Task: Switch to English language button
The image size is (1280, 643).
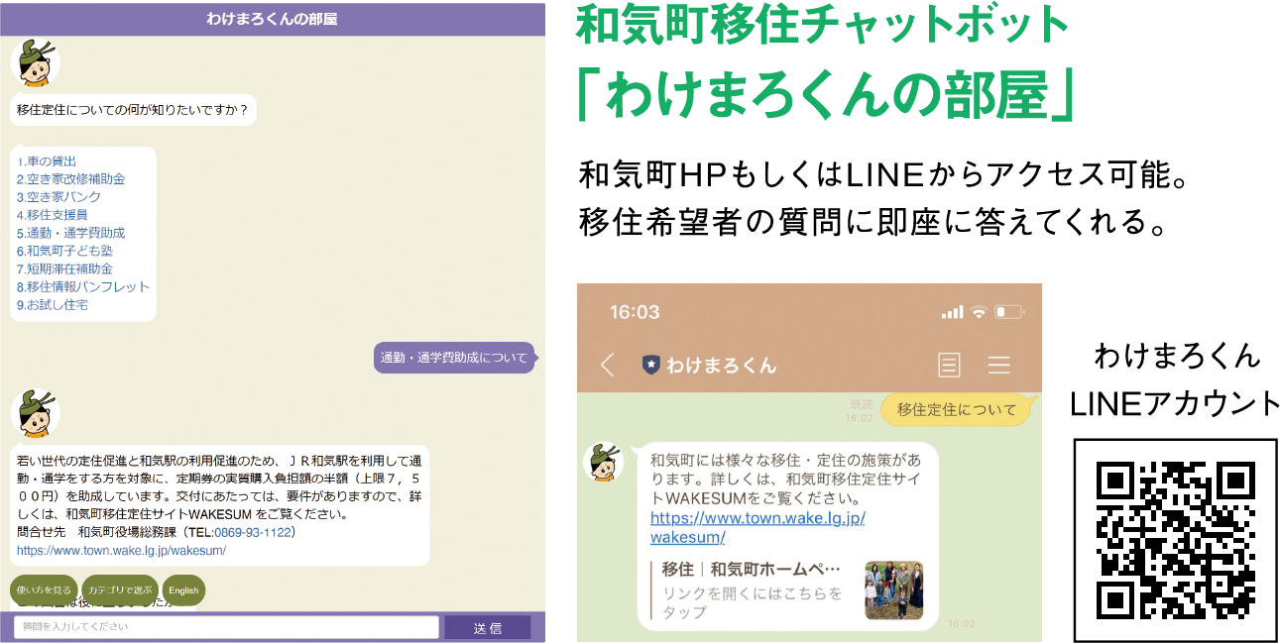Action: point(183,590)
